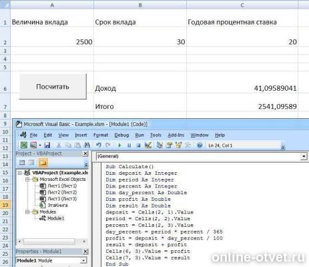Screen dimensions: 309x267
Task: Close the Project - VBAProject panel
Action: (x=85, y=154)
